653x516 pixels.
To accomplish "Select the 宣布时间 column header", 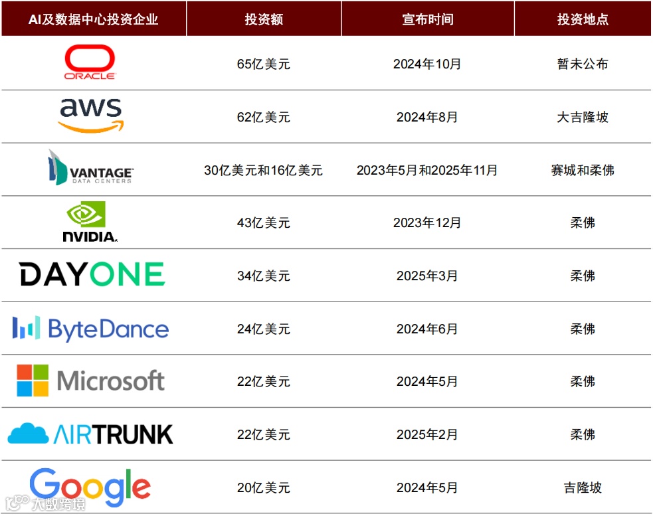I will (x=428, y=19).
